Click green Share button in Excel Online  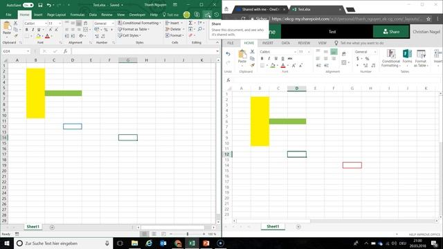tap(391, 32)
